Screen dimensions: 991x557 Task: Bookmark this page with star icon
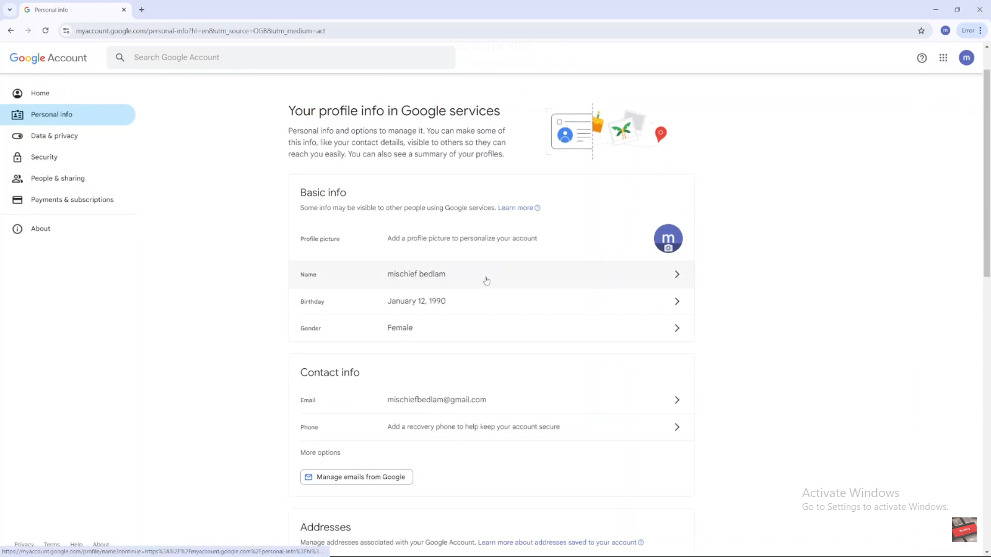tap(921, 30)
